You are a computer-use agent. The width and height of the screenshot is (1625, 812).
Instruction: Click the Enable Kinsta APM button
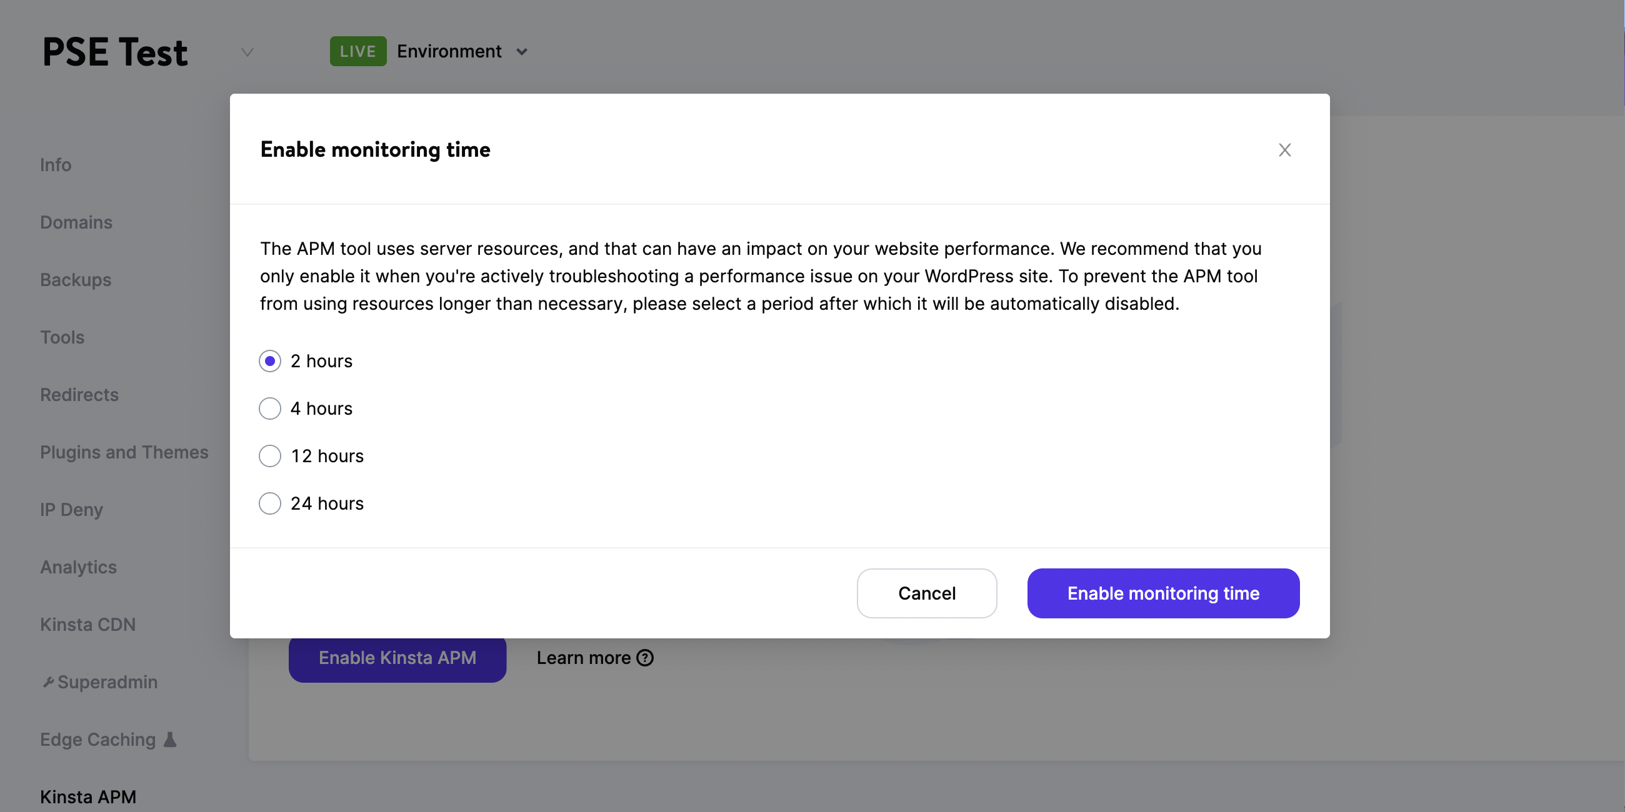point(397,658)
